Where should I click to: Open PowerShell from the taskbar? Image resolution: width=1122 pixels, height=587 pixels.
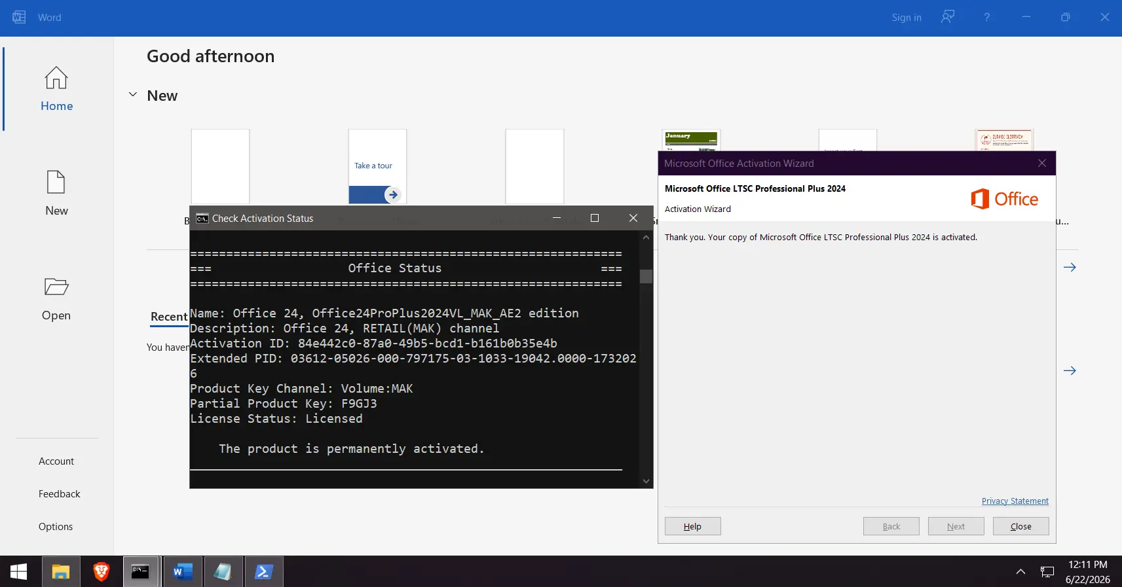click(x=264, y=572)
